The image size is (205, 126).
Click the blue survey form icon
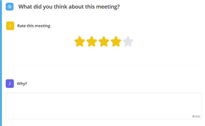[x=10, y=7]
